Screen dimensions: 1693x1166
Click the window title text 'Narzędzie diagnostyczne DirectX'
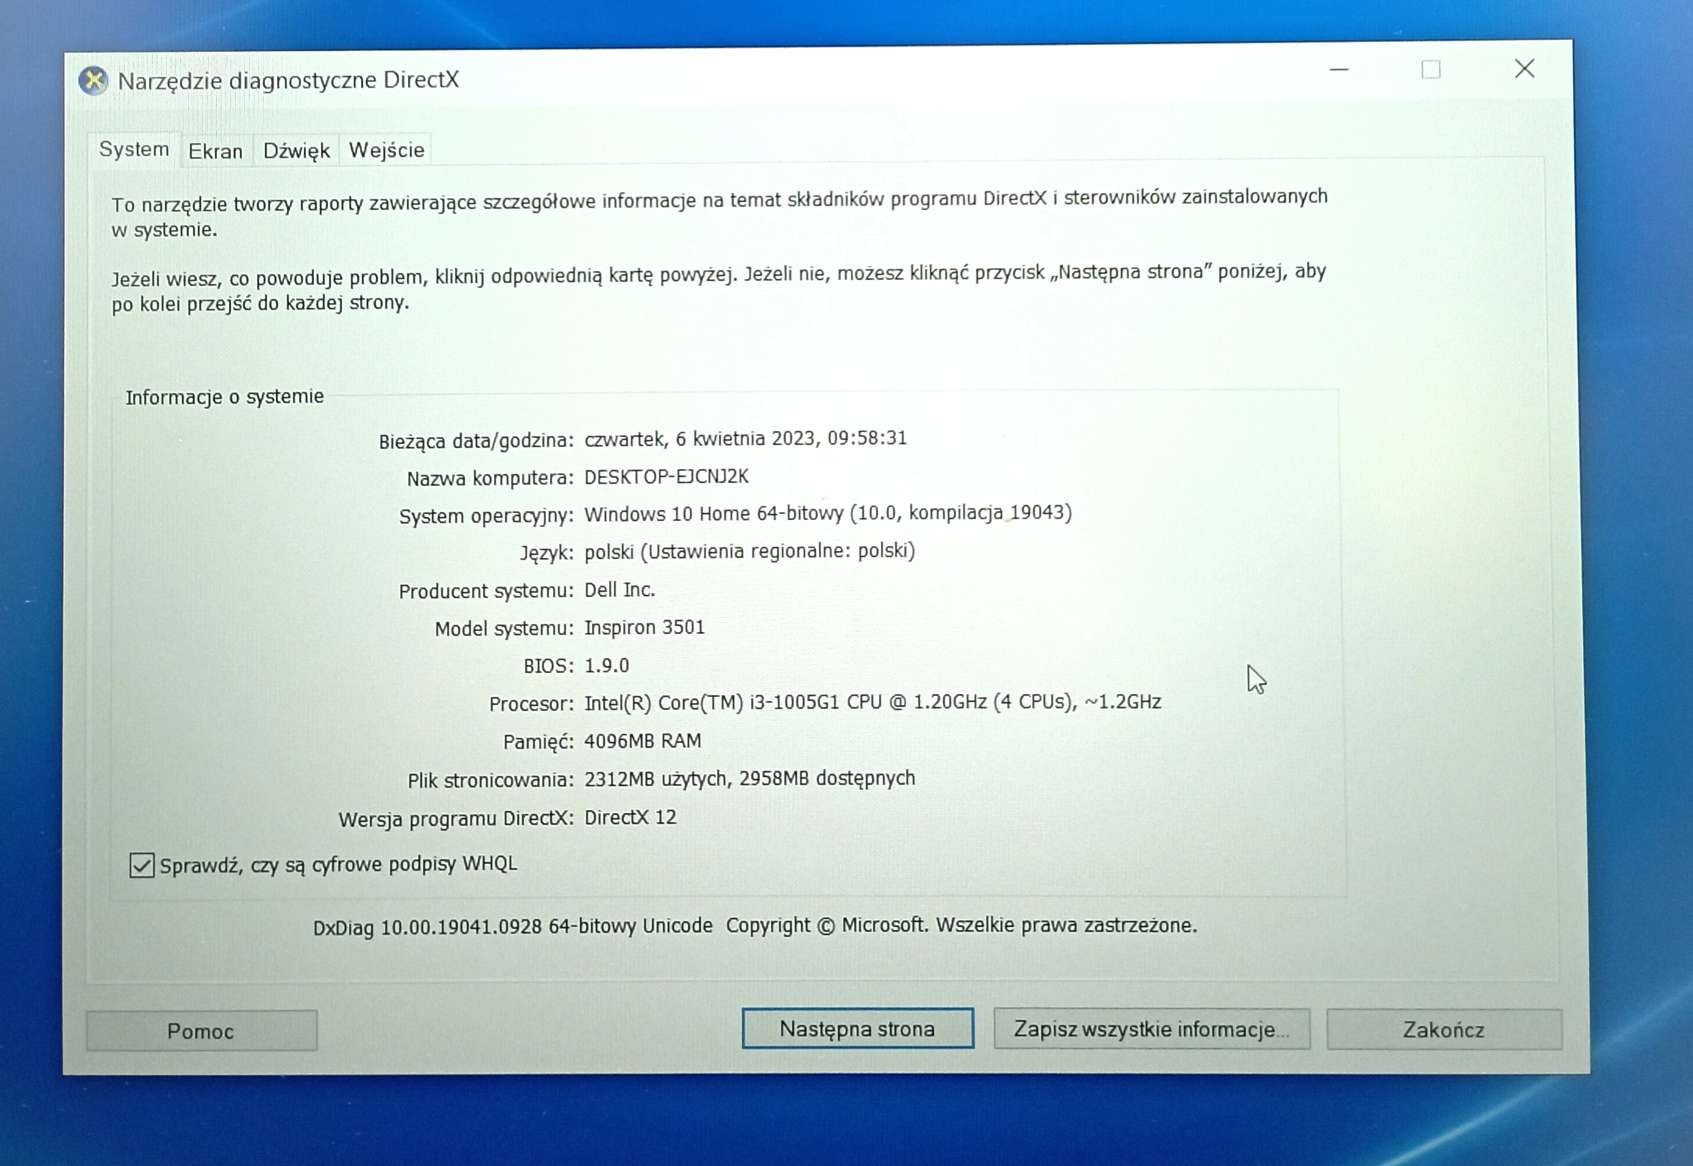[x=288, y=81]
